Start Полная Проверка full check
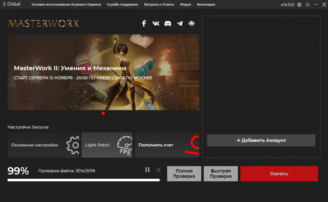Viewport: 328px width, 202px height. click(184, 174)
